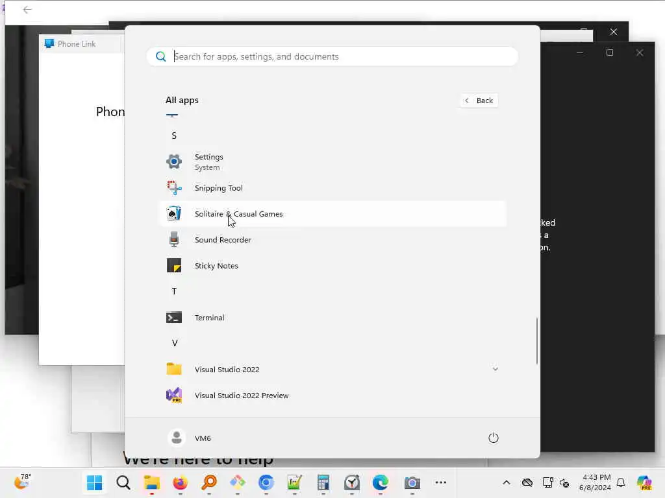Viewport: 665px width, 498px height.
Task: Open File Explorer from the taskbar
Action: 152,482
